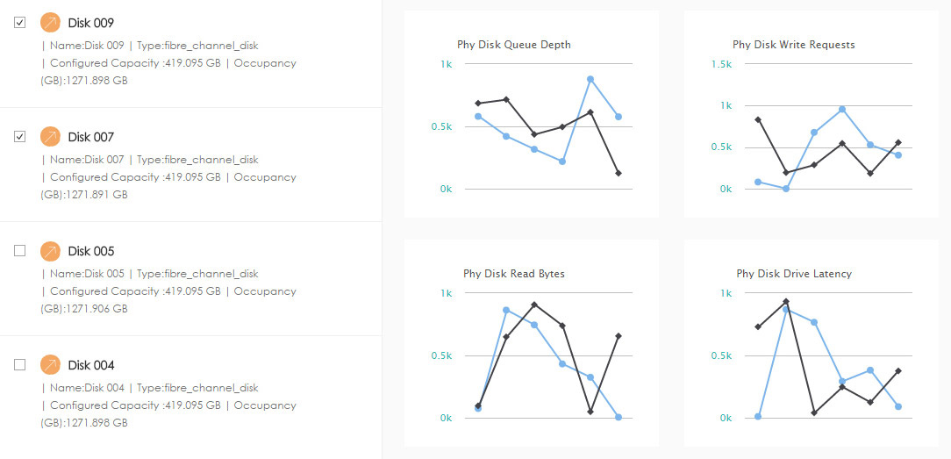The height and width of the screenshot is (459, 951).
Task: Click the orange Disk 004 icon
Action: coord(50,365)
